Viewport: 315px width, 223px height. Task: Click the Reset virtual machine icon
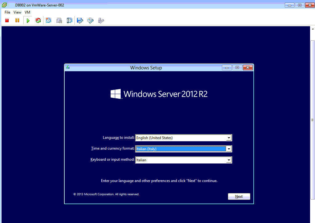[38, 20]
